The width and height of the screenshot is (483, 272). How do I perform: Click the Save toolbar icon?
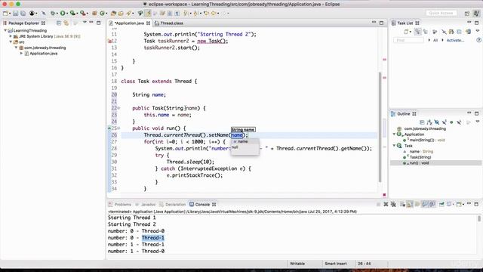pos(15,14)
